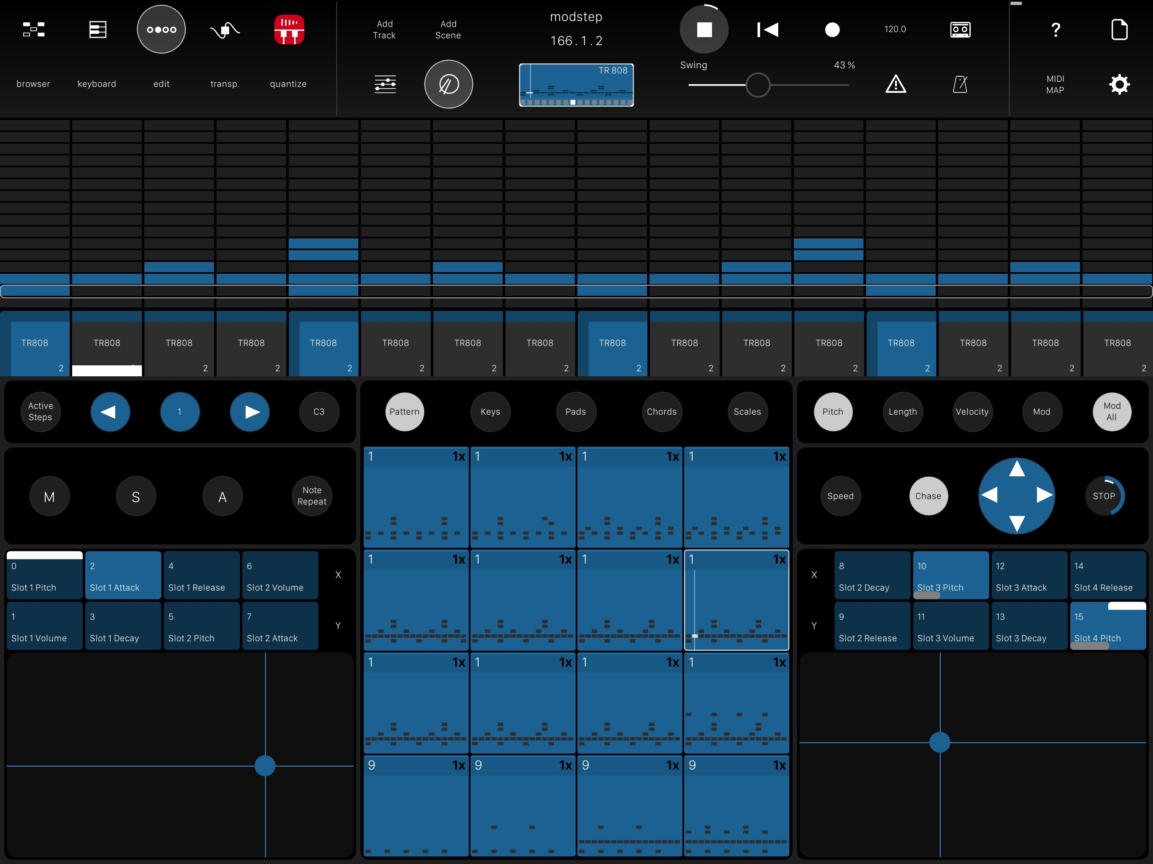
Task: Toggle the M mute button
Action: (49, 497)
